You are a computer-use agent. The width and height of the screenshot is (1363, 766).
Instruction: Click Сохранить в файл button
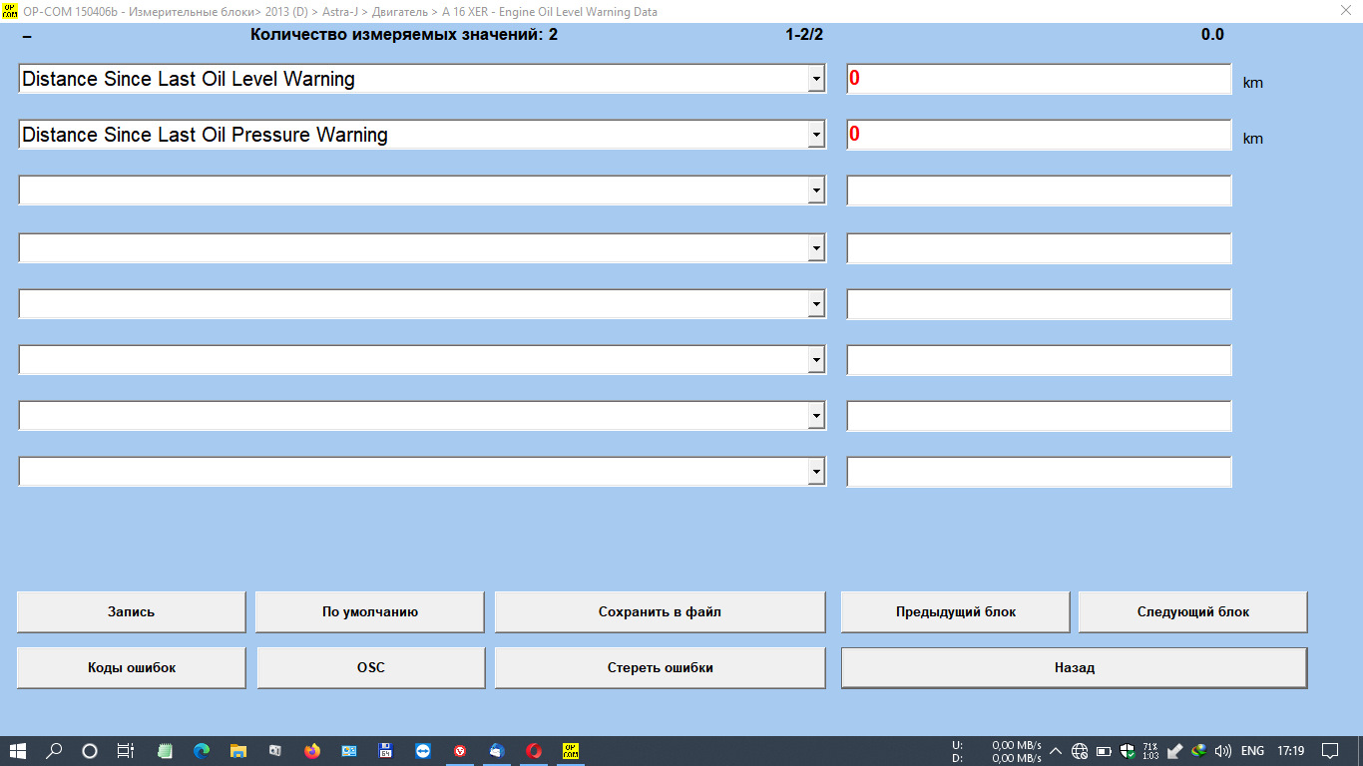pyautogui.click(x=661, y=612)
